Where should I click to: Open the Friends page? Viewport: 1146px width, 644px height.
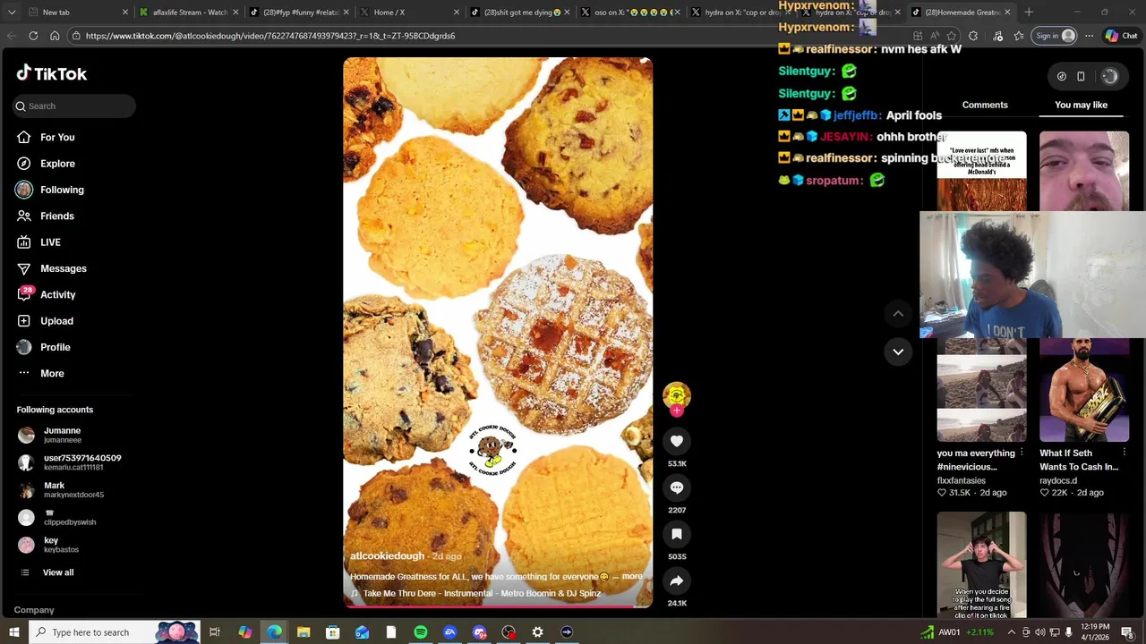pyautogui.click(x=57, y=216)
